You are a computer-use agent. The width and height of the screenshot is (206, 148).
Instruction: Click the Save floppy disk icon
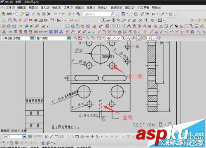coord(27,14)
